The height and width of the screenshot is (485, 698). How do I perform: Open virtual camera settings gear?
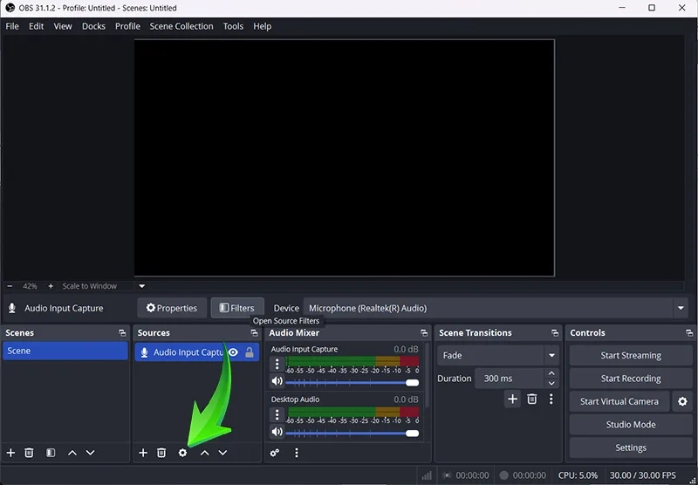[681, 401]
